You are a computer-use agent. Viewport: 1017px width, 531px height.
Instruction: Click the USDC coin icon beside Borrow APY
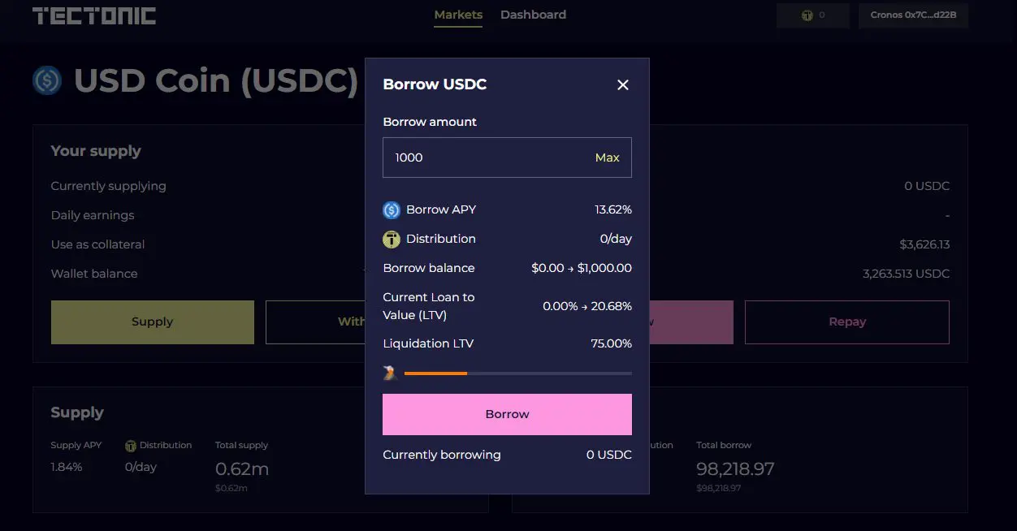392,210
